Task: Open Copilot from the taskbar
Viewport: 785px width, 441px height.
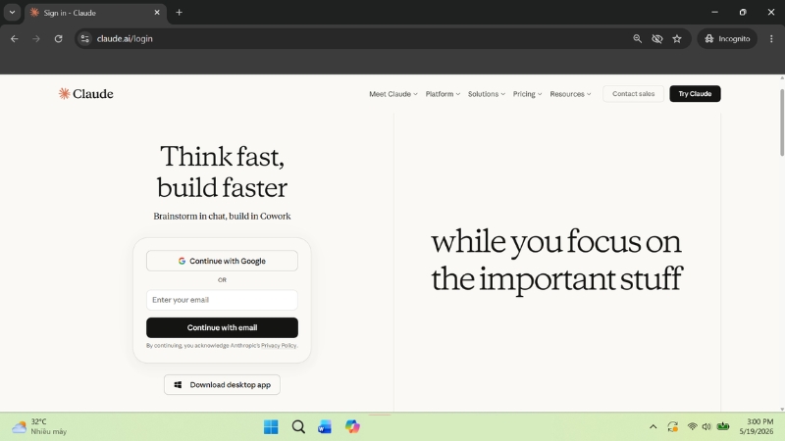Action: [352, 426]
